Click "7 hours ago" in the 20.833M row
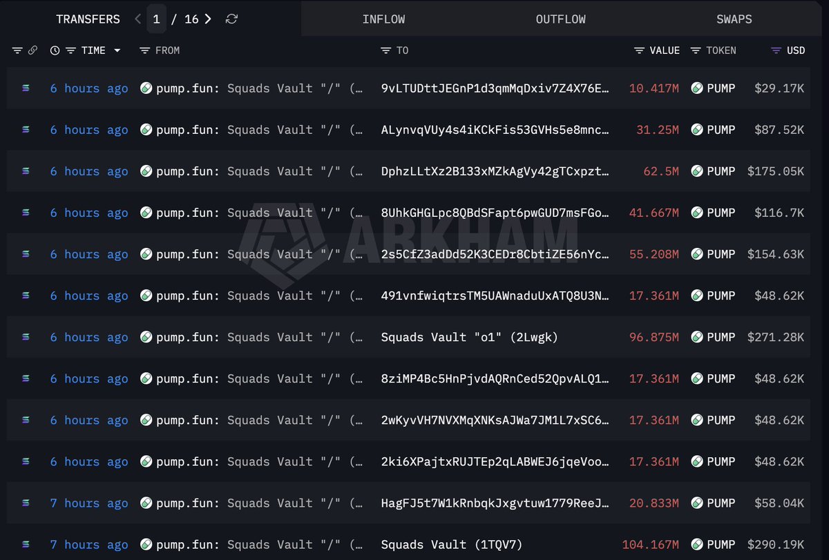Viewport: 829px width, 560px height. coord(89,503)
